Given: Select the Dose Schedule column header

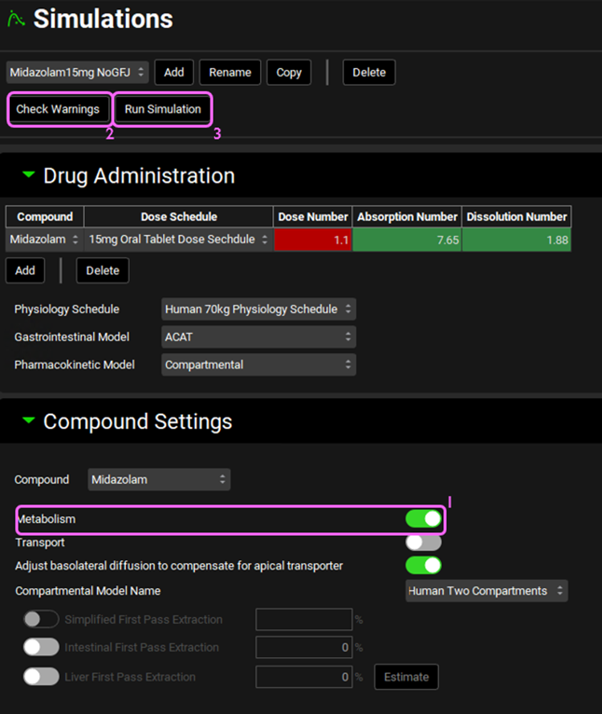Looking at the screenshot, I should click(178, 217).
